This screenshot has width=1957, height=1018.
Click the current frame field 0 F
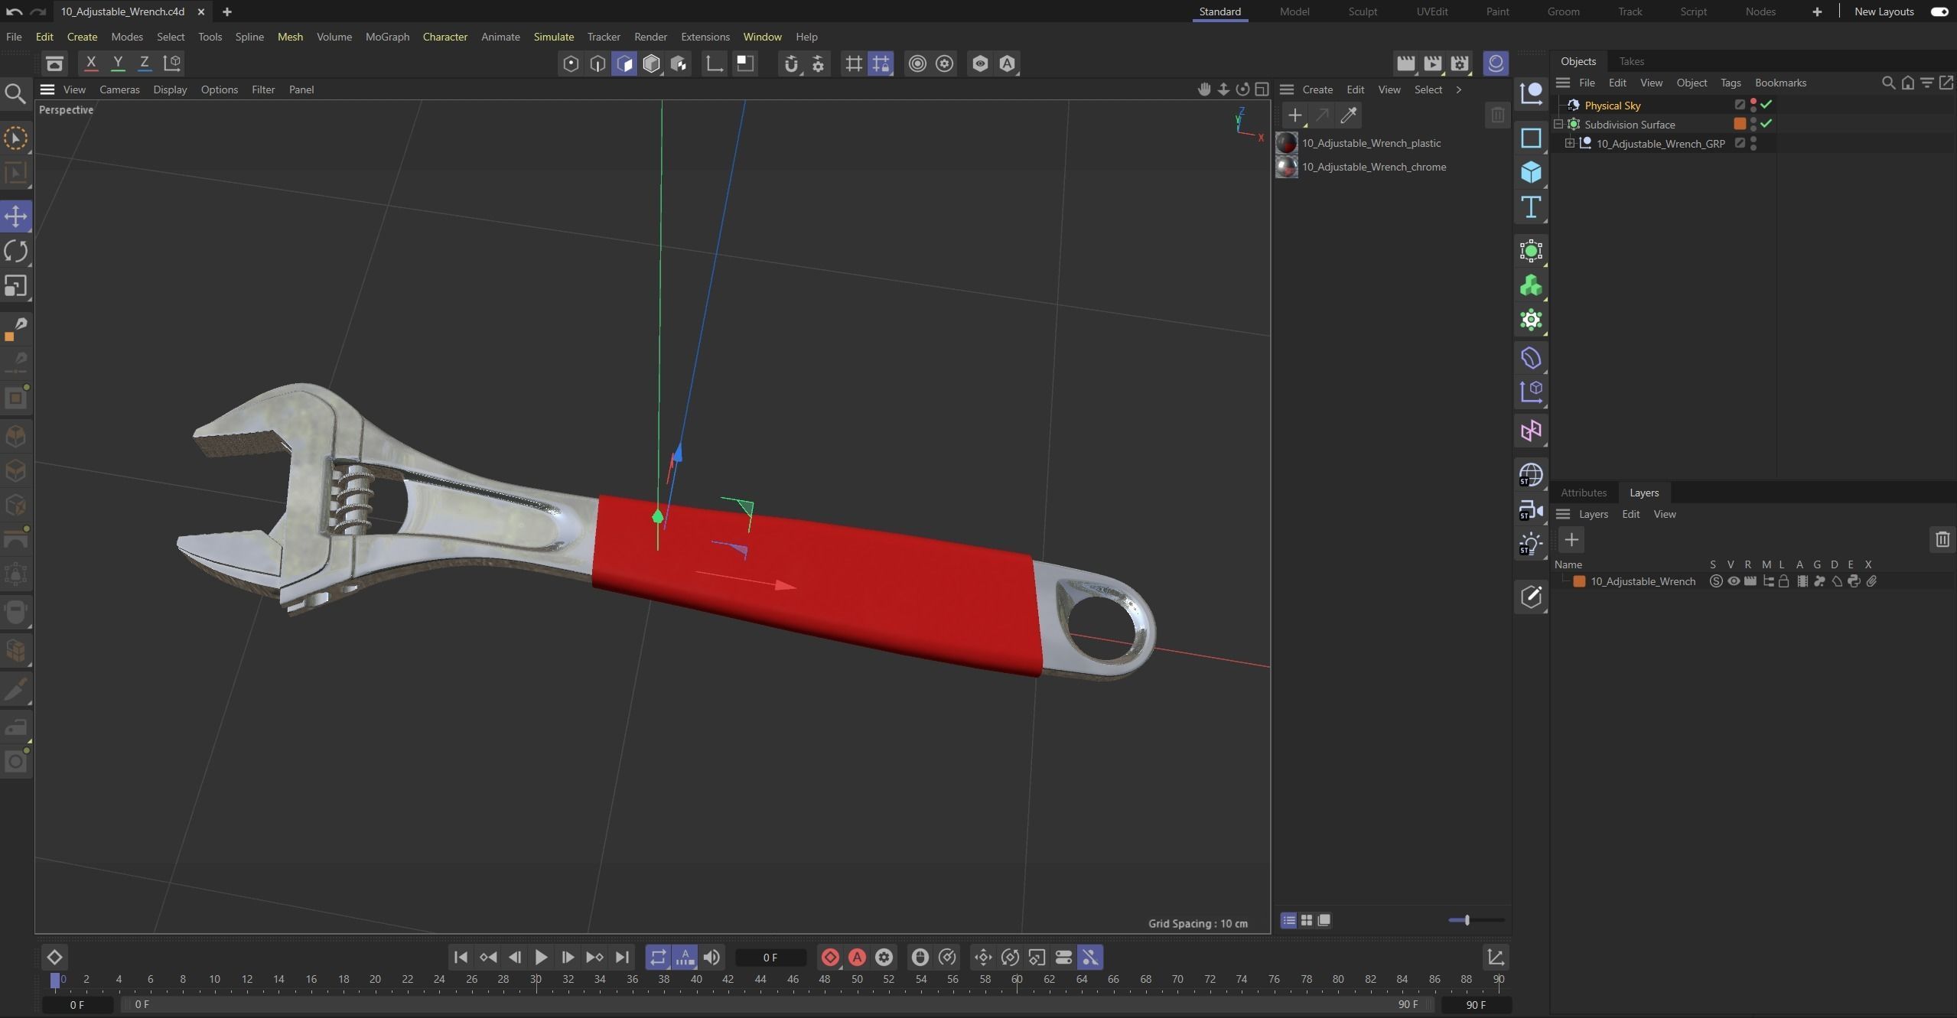tap(770, 958)
